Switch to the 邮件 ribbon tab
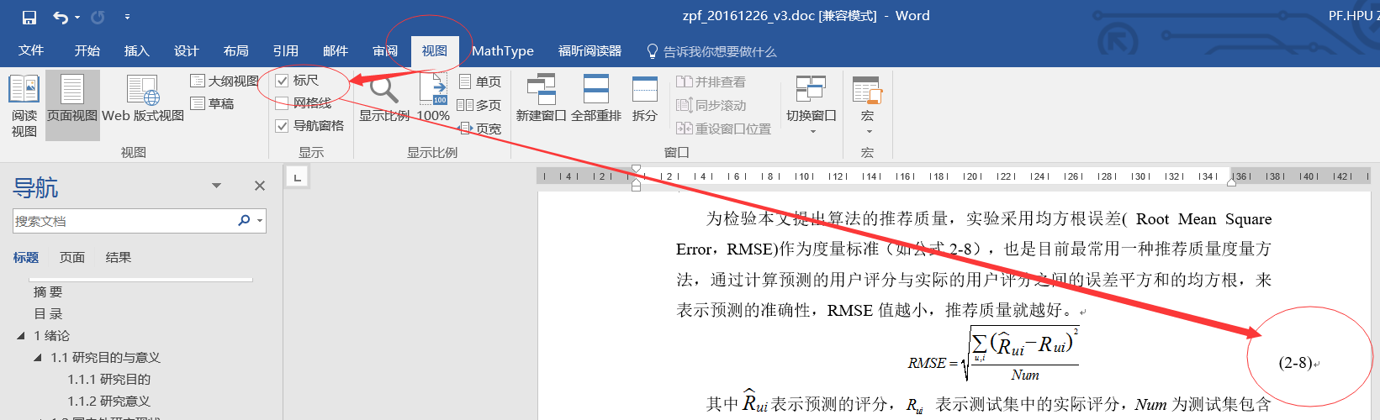This screenshot has width=1380, height=420. 336,51
